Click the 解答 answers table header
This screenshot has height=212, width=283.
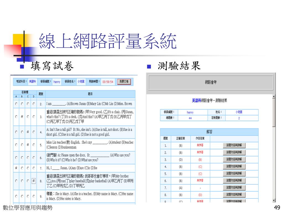click(x=209, y=132)
